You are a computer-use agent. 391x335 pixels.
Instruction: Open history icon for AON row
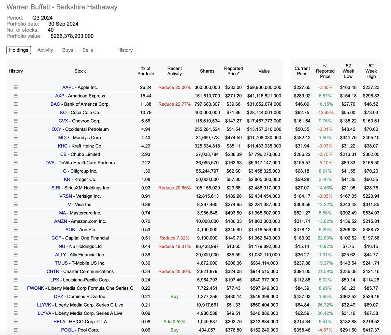[x=16, y=230]
